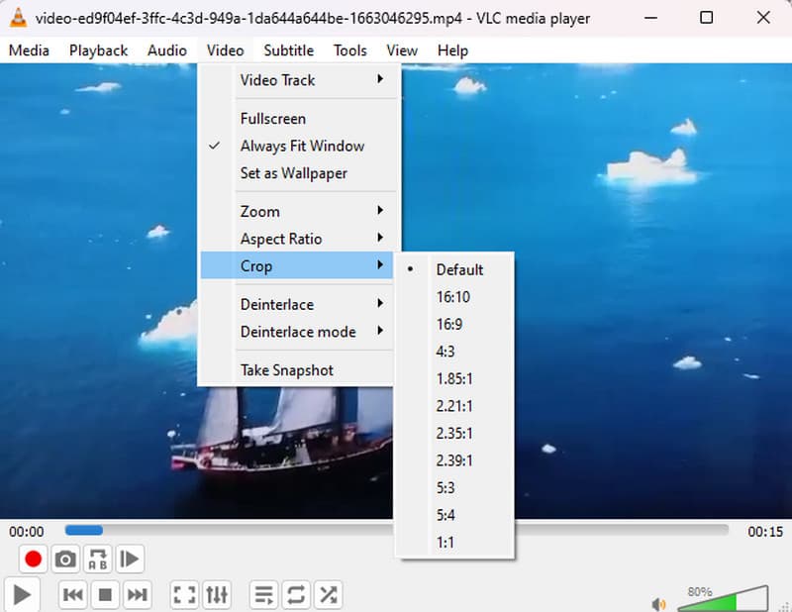792x612 pixels.
Task: Expand the Deinterlace submenu
Action: (x=296, y=304)
